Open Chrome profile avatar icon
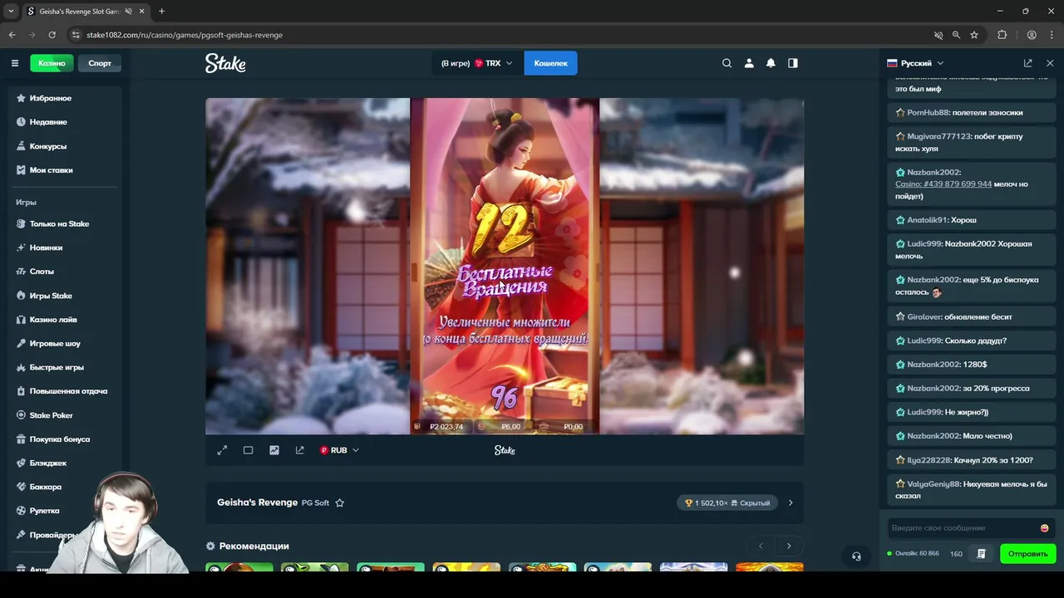 click(1032, 35)
